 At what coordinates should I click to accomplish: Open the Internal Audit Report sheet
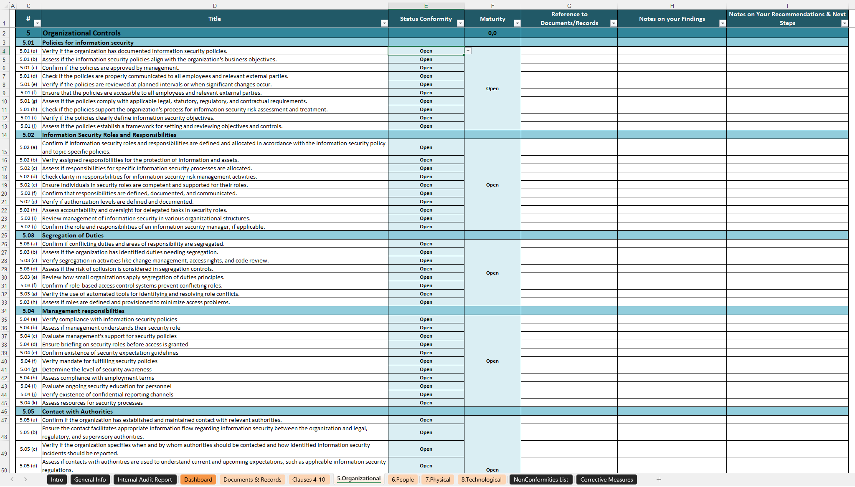[x=145, y=479]
